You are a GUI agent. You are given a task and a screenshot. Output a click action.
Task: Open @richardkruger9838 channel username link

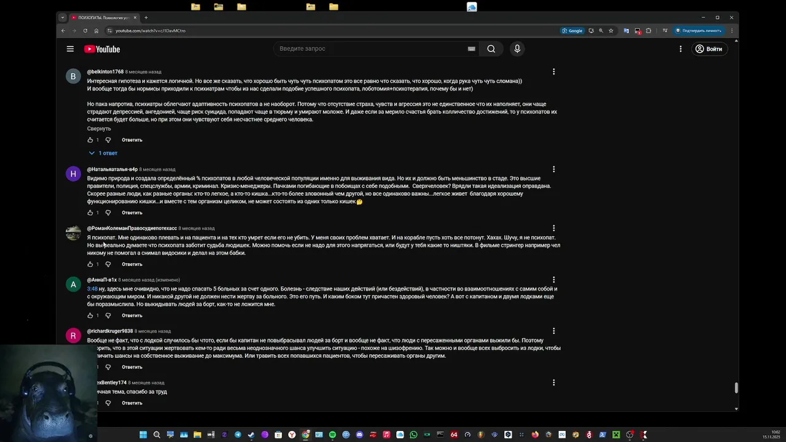pos(110,331)
